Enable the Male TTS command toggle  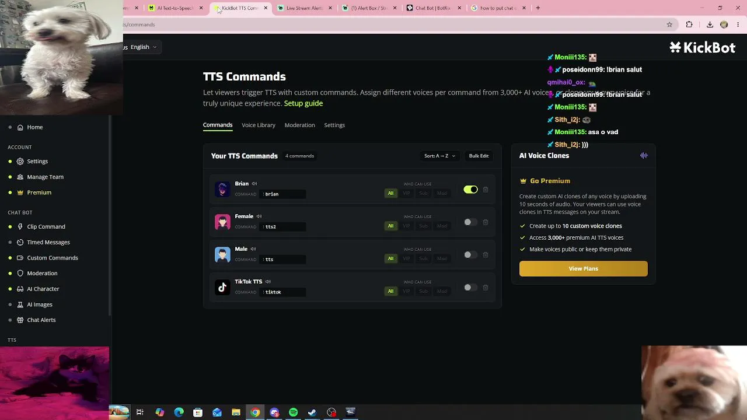tap(470, 255)
